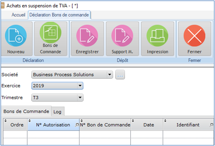The image size is (215, 146).
Task: Click the Nouveau declaration icon
Action: tap(16, 36)
